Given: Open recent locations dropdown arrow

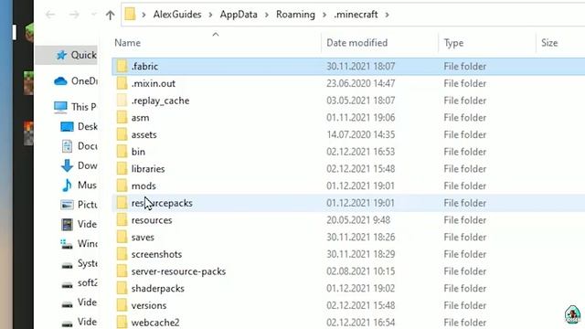Looking at the screenshot, I should 93,15.
